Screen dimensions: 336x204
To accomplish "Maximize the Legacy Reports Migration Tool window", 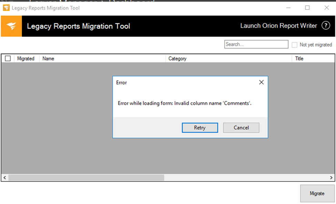I will (x=307, y=8).
